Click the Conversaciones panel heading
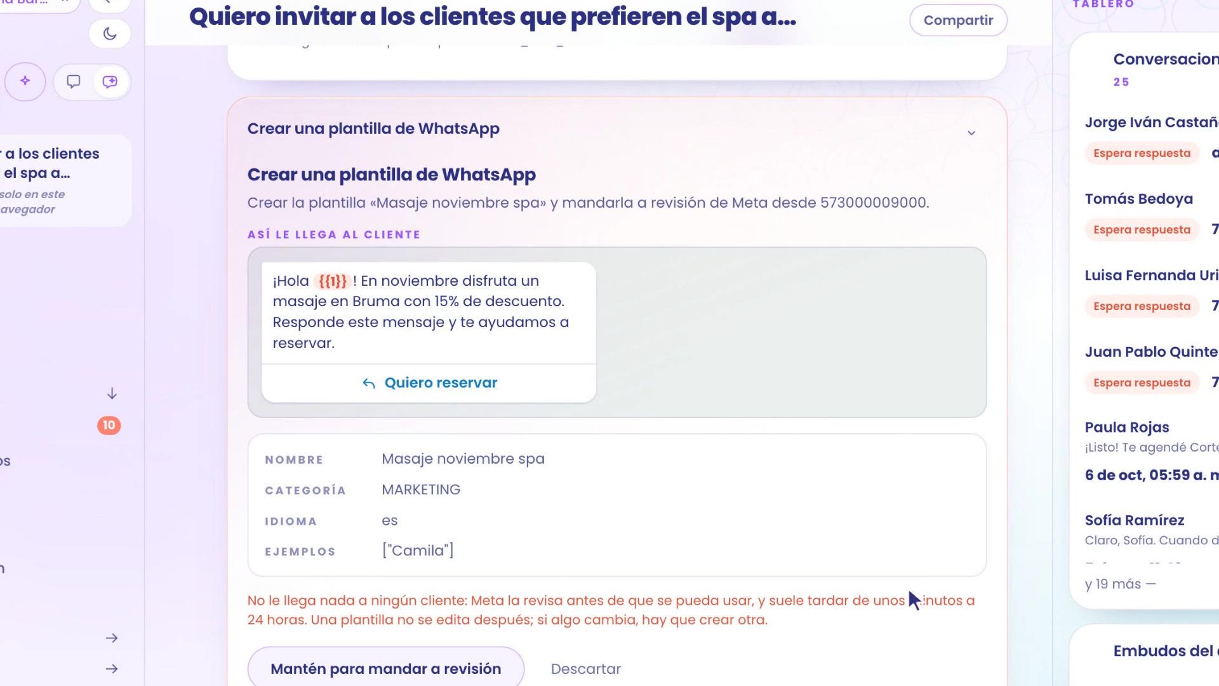Viewport: 1219px width, 686px height. tap(1166, 59)
